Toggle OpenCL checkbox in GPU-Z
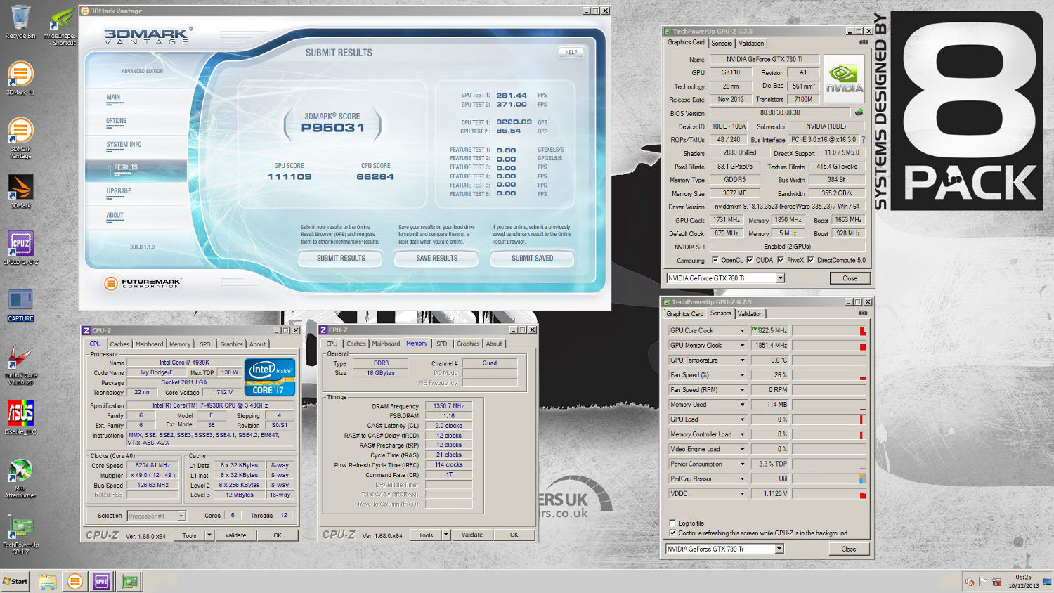Screen dimensions: 1054x593 click(715, 260)
